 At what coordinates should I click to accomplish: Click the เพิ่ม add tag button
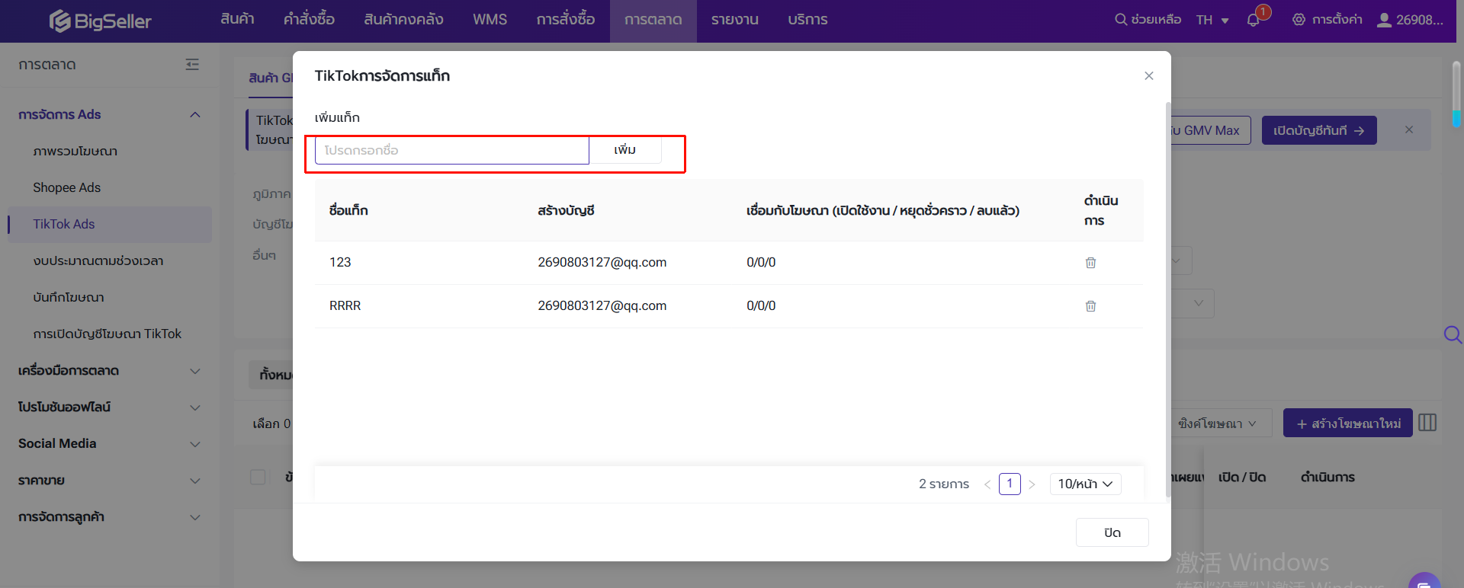click(624, 150)
